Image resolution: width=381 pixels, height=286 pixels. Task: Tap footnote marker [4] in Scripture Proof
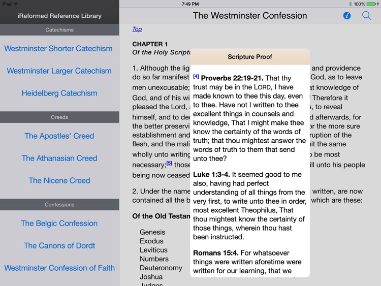click(196, 77)
